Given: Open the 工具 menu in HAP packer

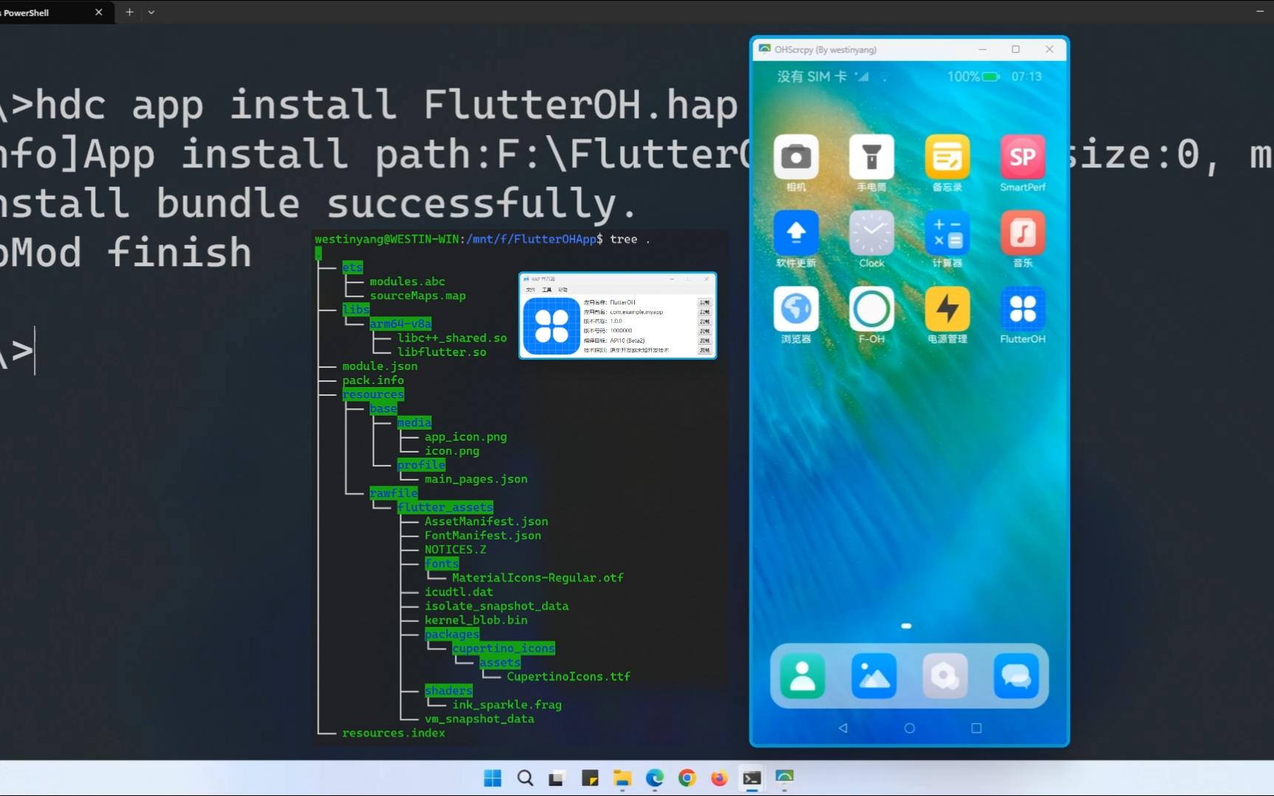Looking at the screenshot, I should coord(546,290).
